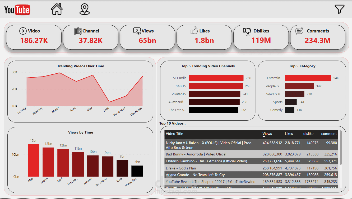Viewport: 352px width, 199px height.
Task: Select the Drake - God's Plan row
Action: 251,168
